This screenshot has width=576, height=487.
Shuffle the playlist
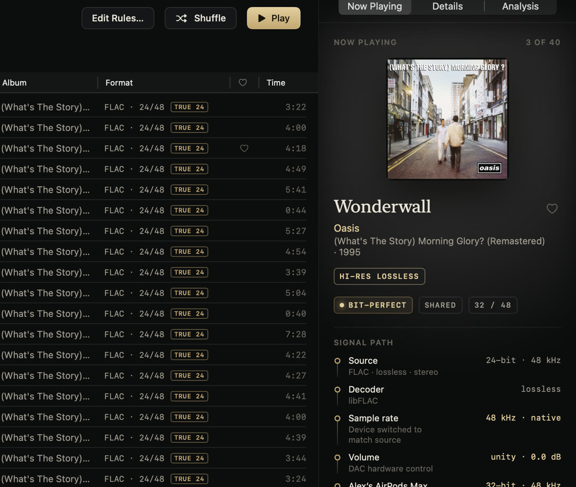click(201, 18)
